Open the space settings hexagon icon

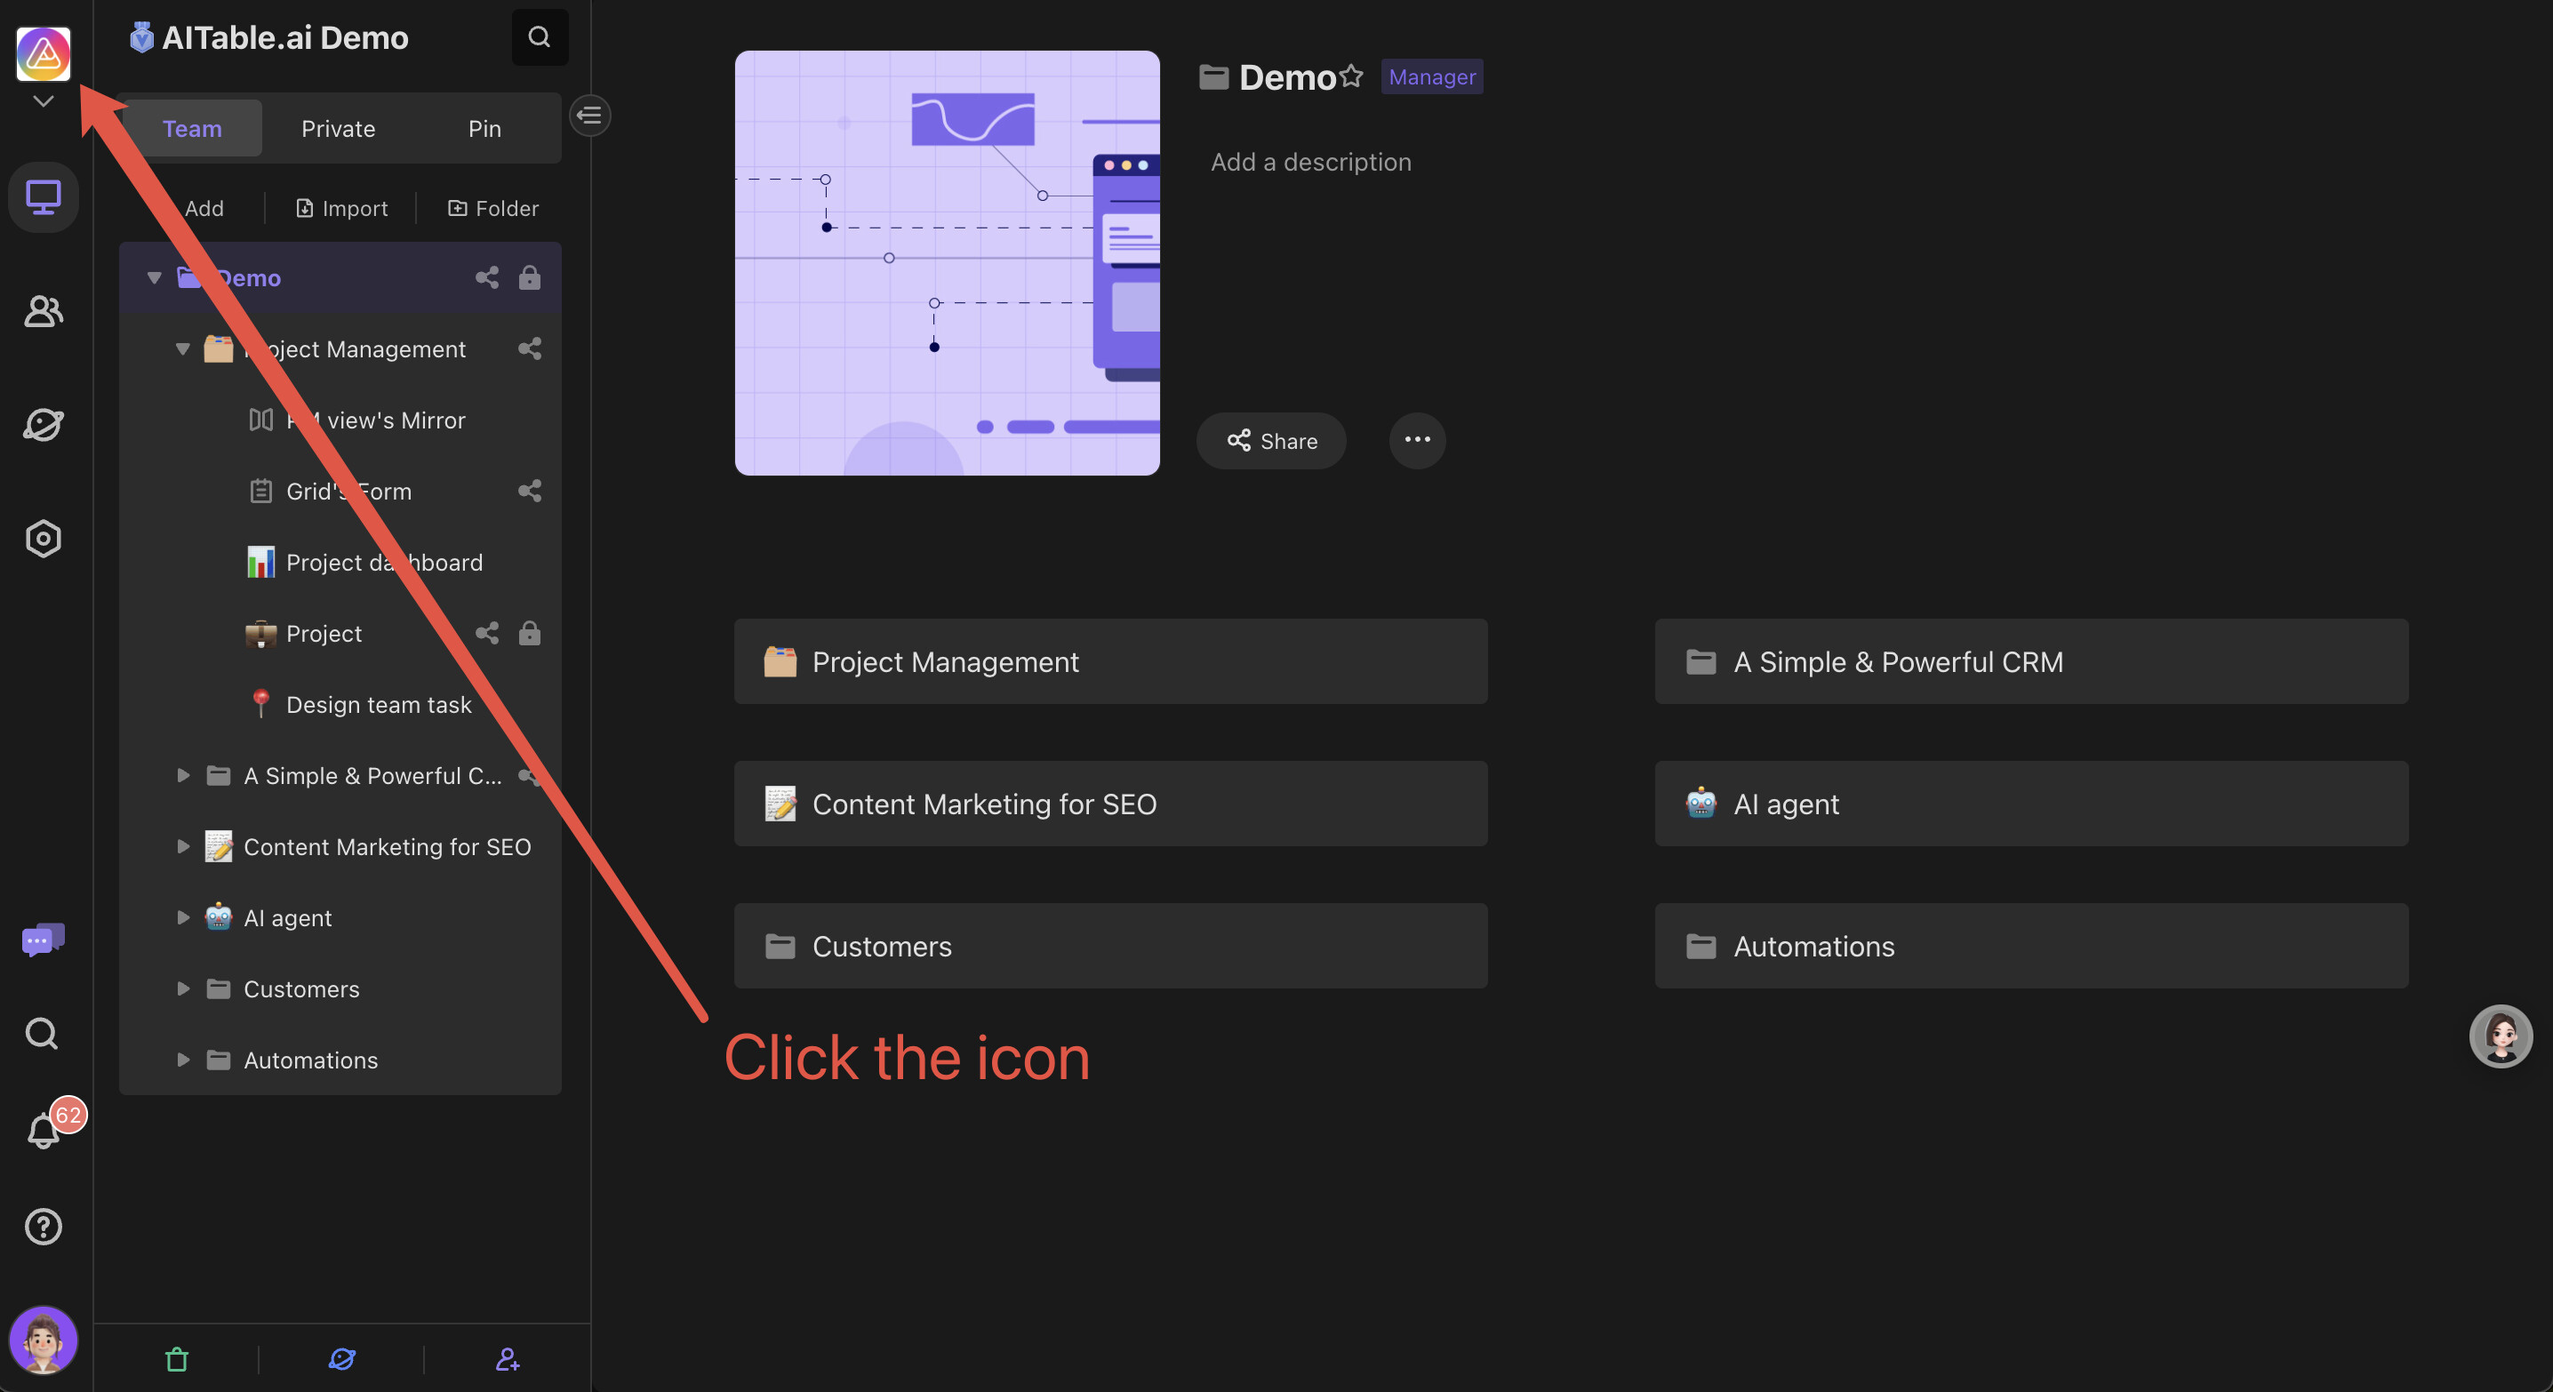[x=44, y=539]
